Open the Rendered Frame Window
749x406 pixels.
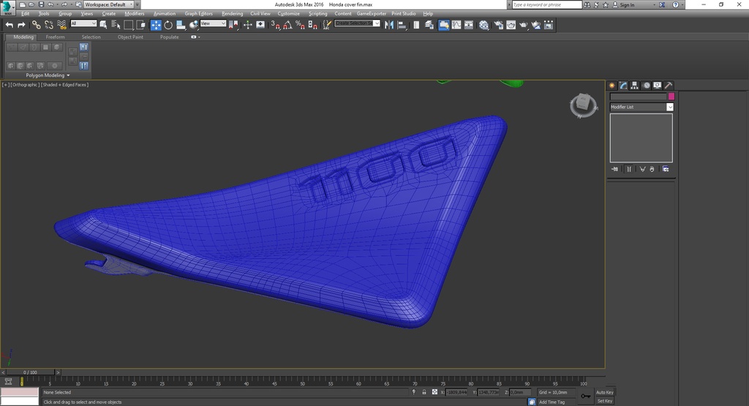click(x=511, y=25)
